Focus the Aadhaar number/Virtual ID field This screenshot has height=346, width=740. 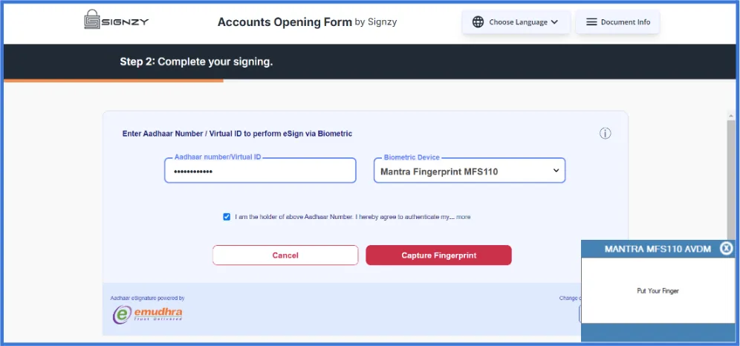pos(260,170)
